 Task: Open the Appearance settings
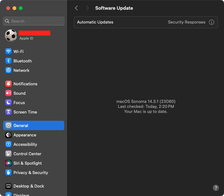[34, 135]
